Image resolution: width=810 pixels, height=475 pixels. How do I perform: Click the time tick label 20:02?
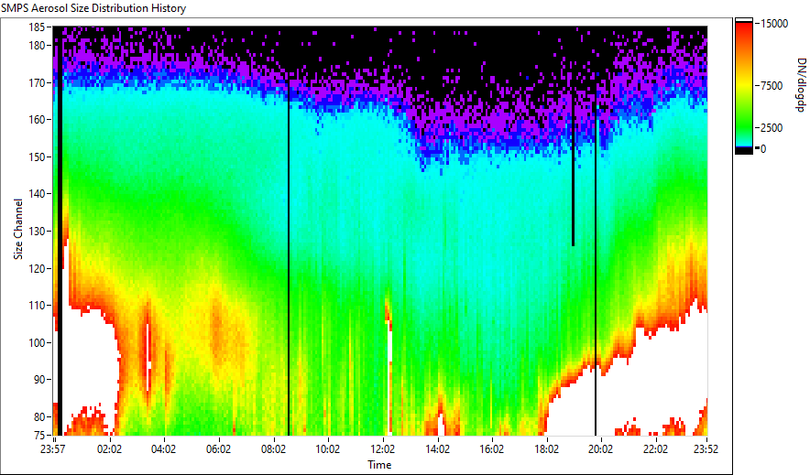pyautogui.click(x=601, y=449)
